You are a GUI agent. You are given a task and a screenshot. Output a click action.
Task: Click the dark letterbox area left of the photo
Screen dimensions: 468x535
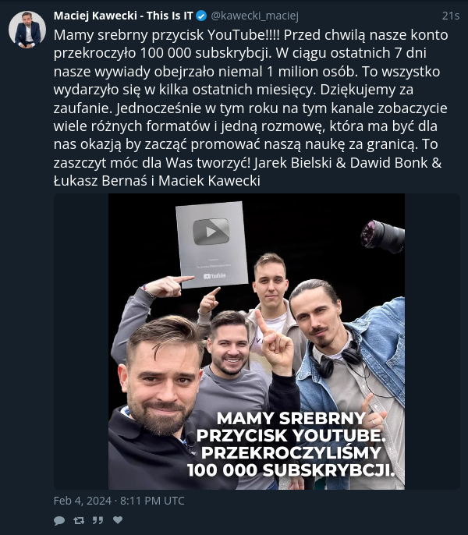pyautogui.click(x=81, y=342)
